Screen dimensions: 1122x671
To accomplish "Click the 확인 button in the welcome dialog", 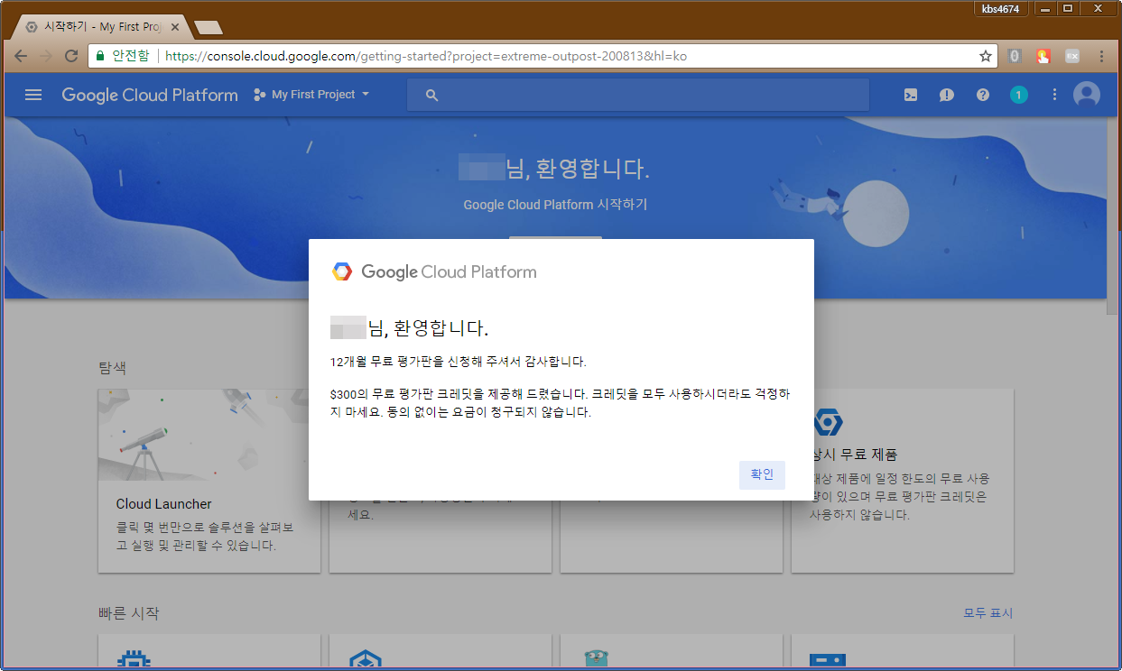I will tap(762, 474).
